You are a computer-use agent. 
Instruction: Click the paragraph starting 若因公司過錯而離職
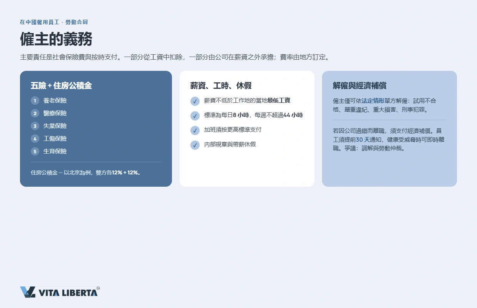pyautogui.click(x=389, y=139)
